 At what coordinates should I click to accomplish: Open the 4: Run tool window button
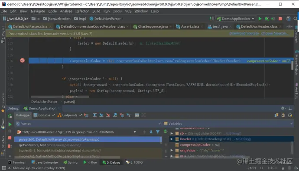(90, 162)
